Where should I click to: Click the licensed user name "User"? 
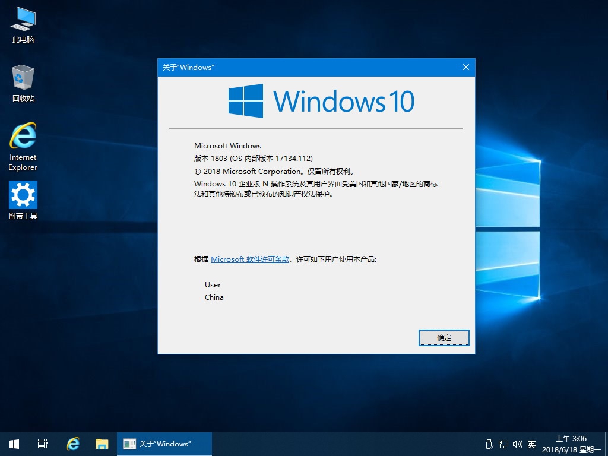[x=213, y=284]
